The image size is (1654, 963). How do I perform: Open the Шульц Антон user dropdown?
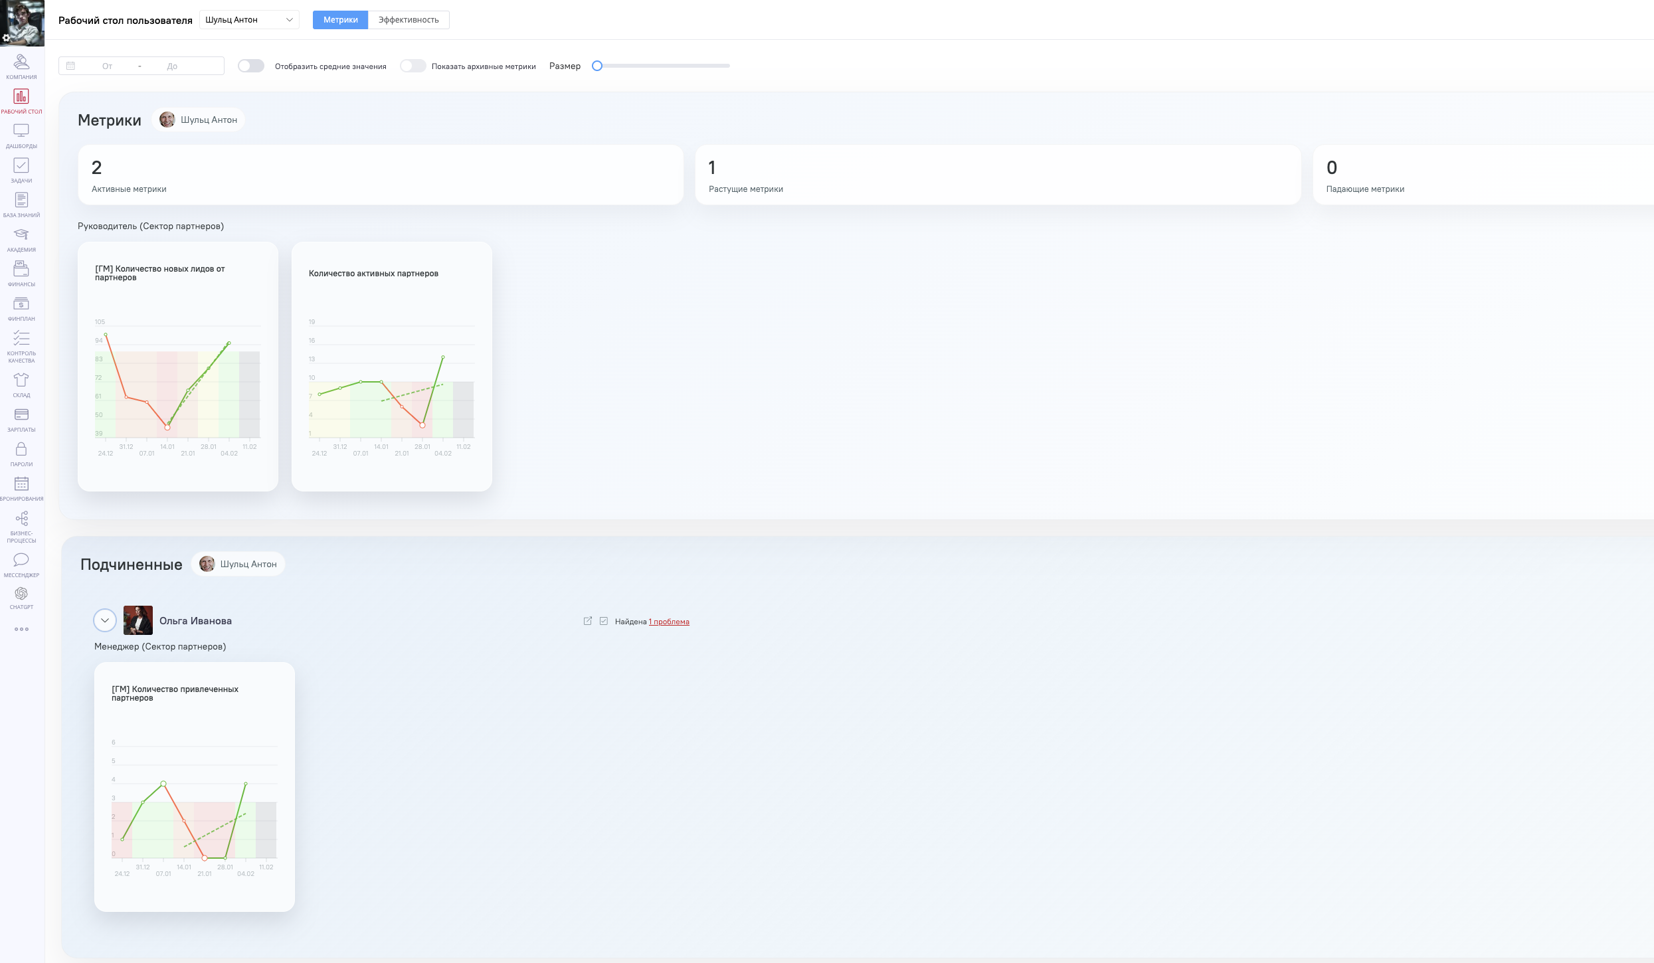coord(249,20)
